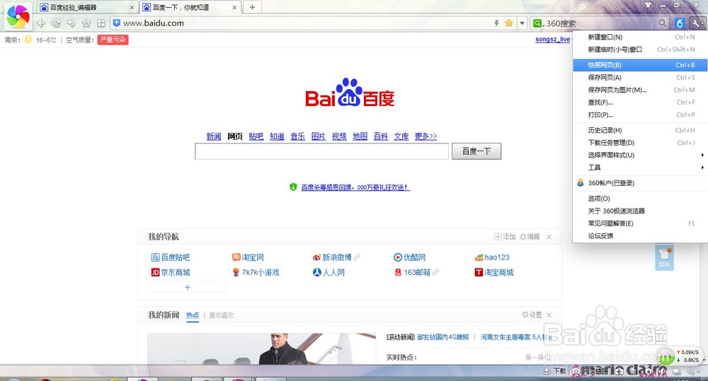Image resolution: width=708 pixels, height=381 pixels.
Task: Open the wrench tools menu
Action: pos(696,23)
